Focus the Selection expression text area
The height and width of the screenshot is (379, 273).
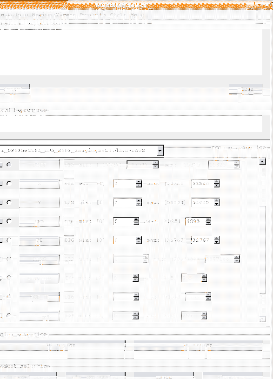(131, 52)
